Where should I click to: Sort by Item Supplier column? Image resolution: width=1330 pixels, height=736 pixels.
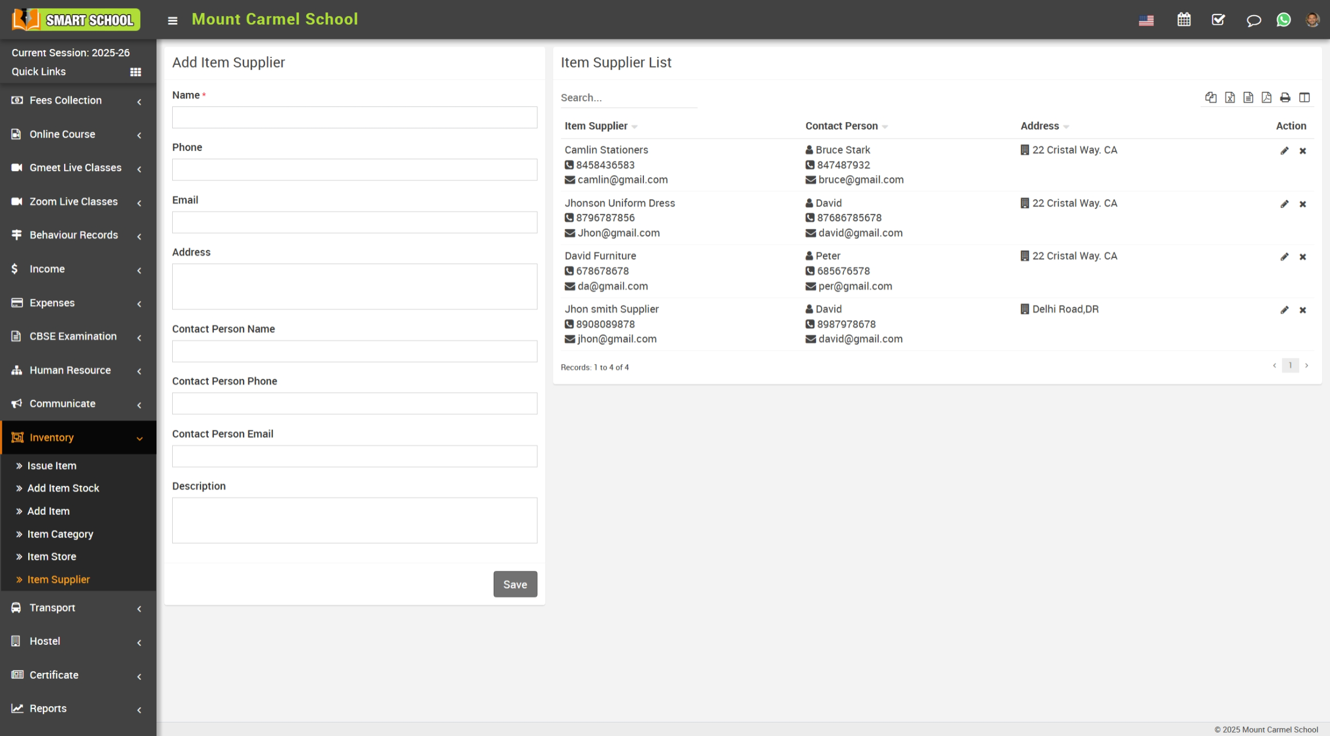[x=601, y=126]
